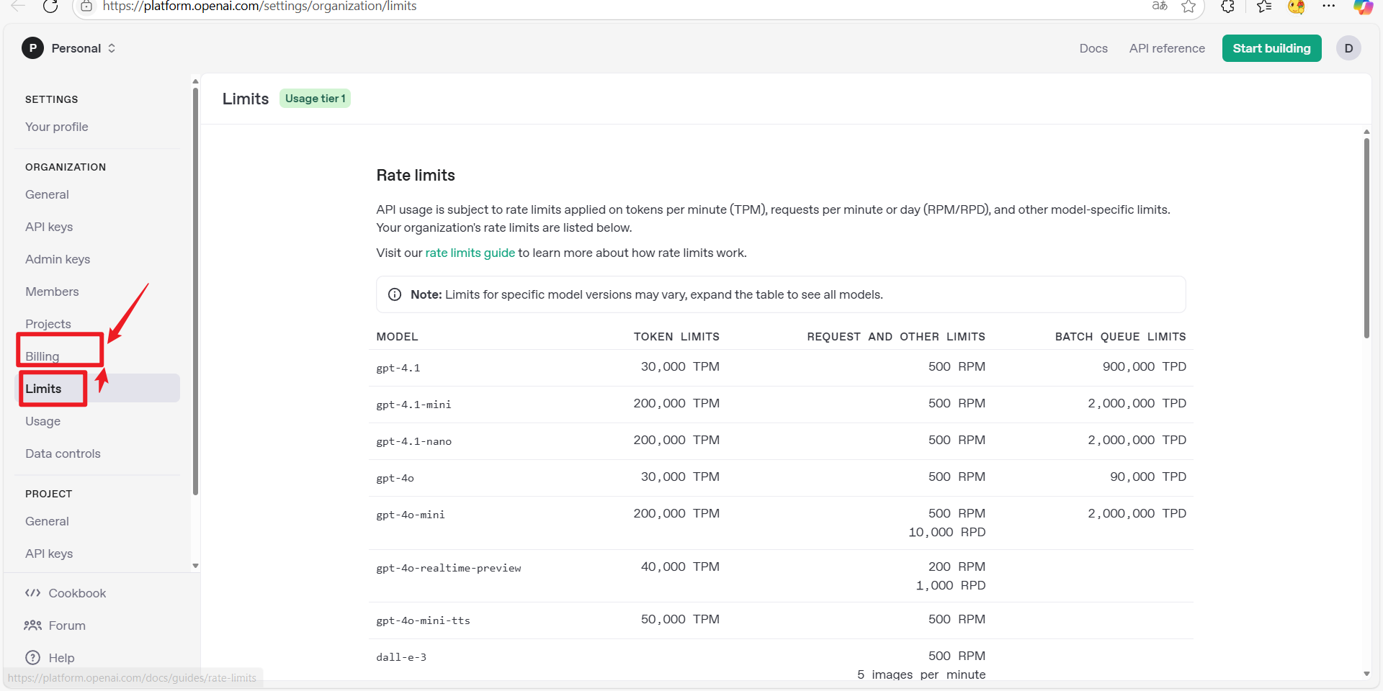Open the Help link
This screenshot has width=1383, height=691.
[x=61, y=658]
